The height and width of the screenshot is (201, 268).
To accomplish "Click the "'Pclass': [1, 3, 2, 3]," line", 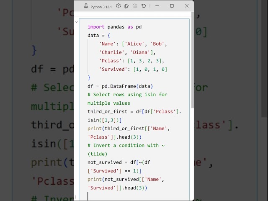I will (x=131, y=61).
